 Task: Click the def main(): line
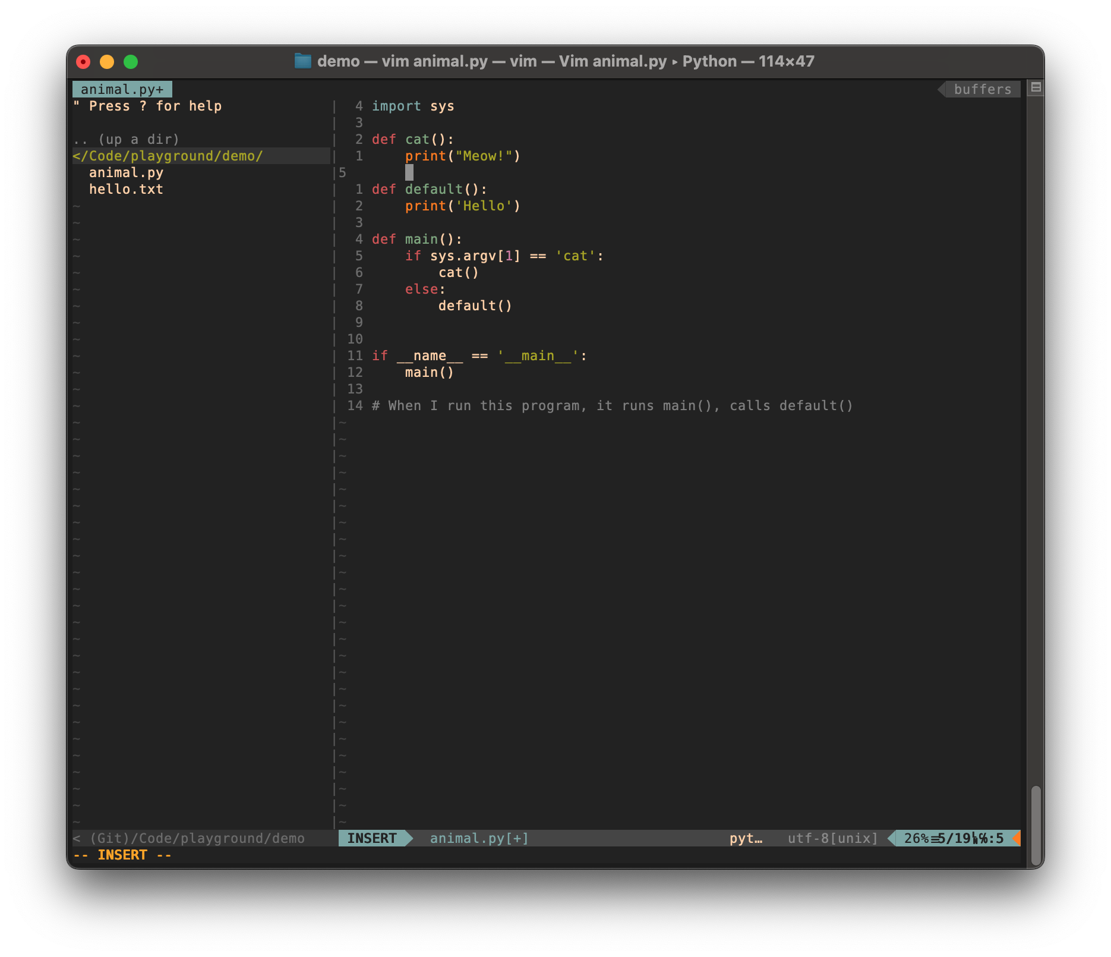pos(416,239)
